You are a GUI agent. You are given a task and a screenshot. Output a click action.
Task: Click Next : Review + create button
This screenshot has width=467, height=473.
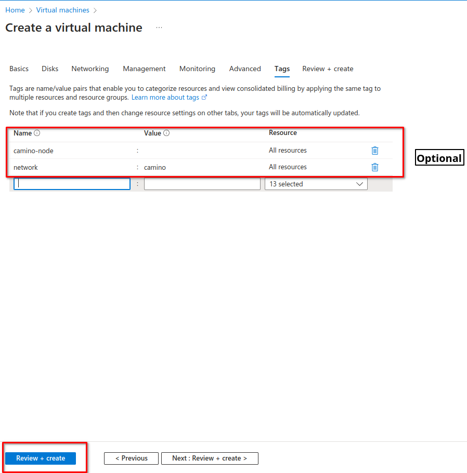pyautogui.click(x=210, y=458)
